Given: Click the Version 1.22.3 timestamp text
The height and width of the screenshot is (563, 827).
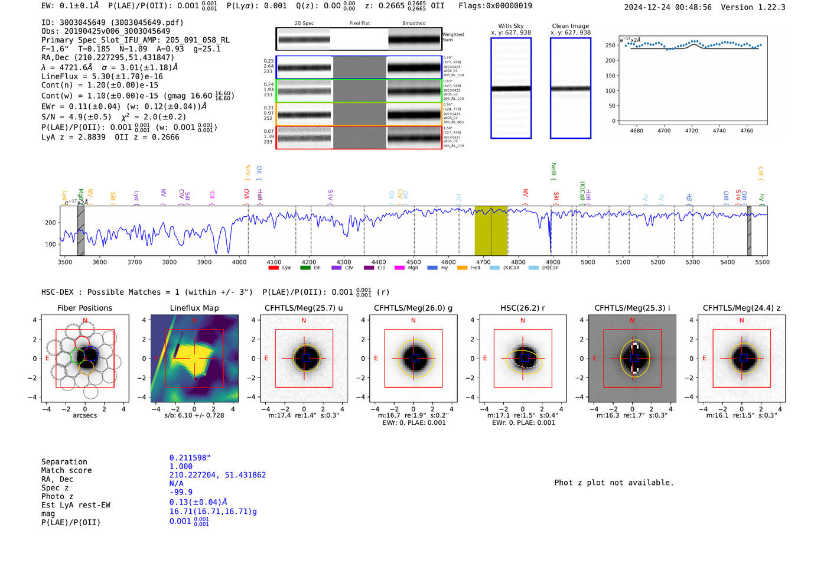Looking at the screenshot, I should (x=705, y=7).
